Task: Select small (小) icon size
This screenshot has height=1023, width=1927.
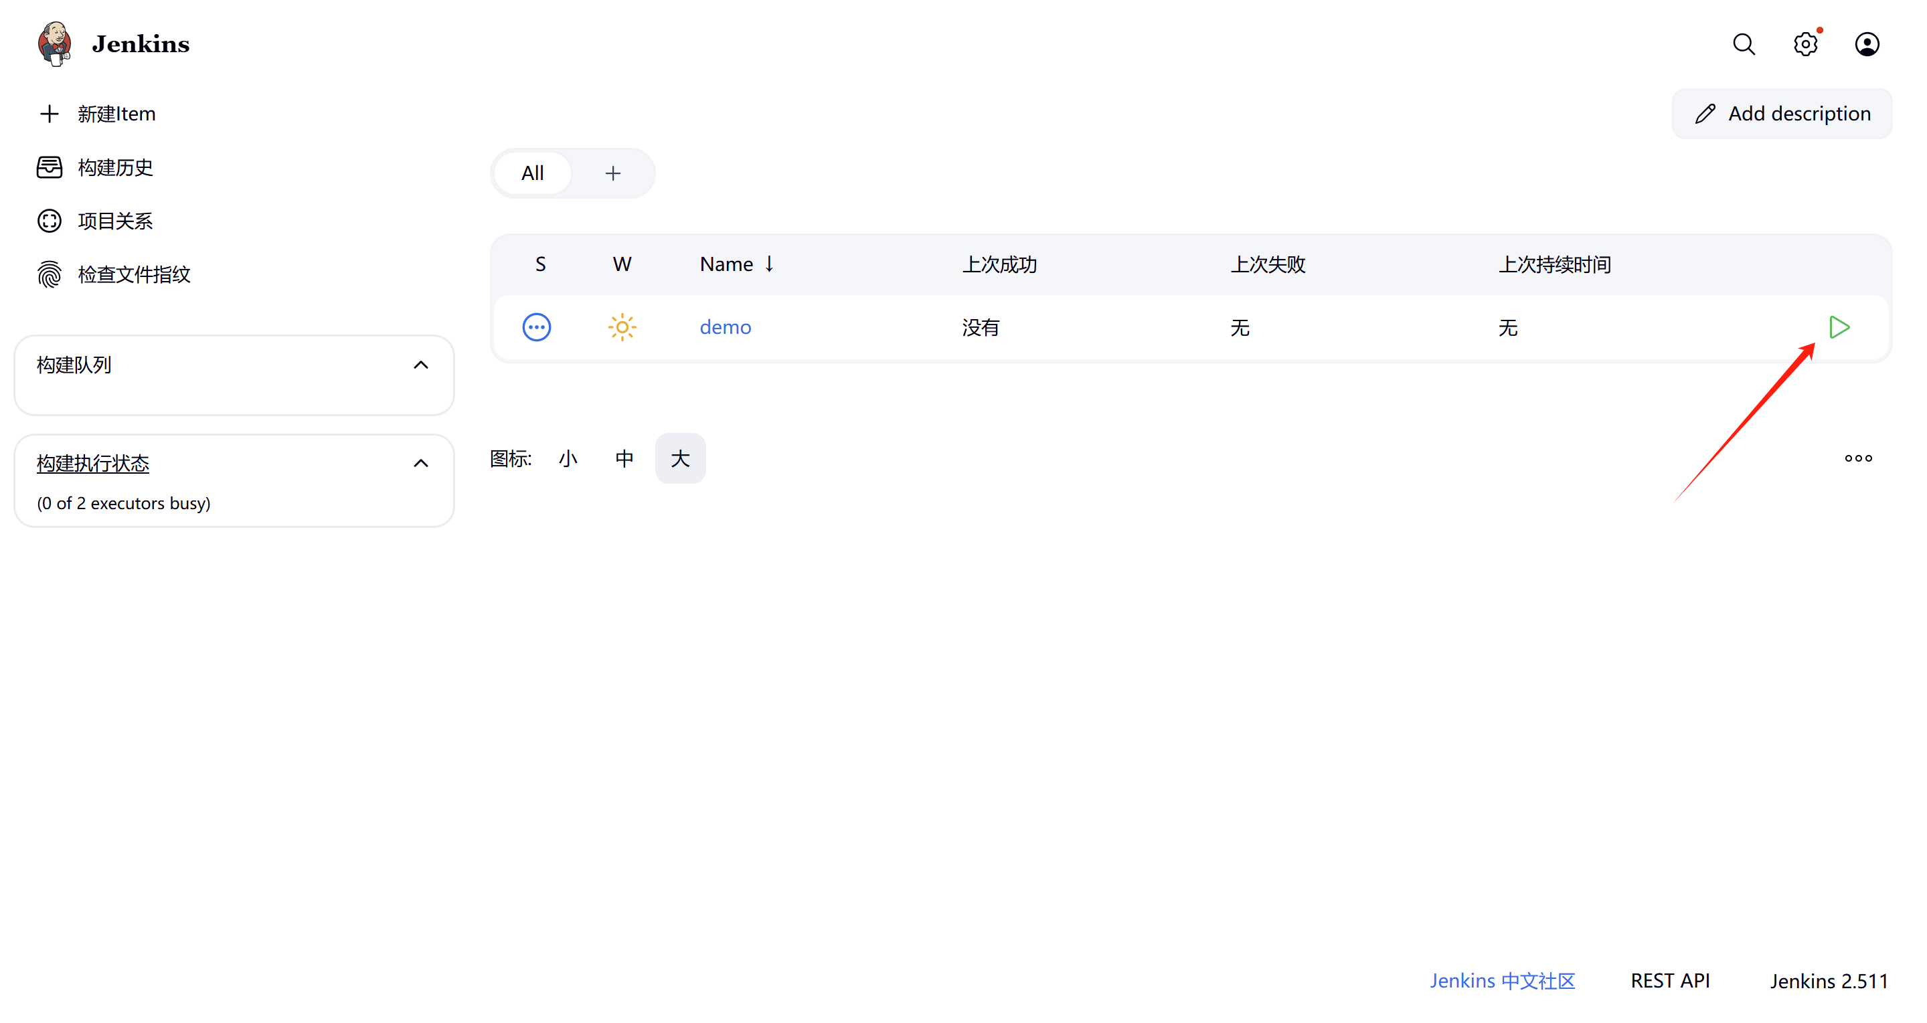Action: coord(568,458)
